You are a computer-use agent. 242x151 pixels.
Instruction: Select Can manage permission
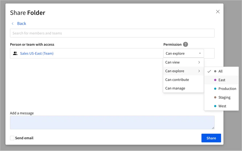183,88
